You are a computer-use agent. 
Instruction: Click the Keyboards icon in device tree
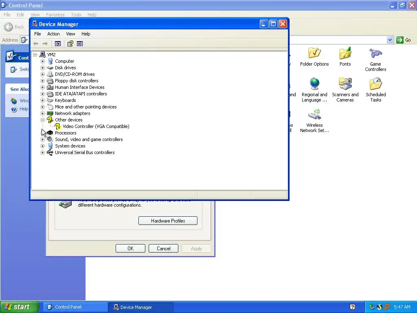[x=50, y=100]
